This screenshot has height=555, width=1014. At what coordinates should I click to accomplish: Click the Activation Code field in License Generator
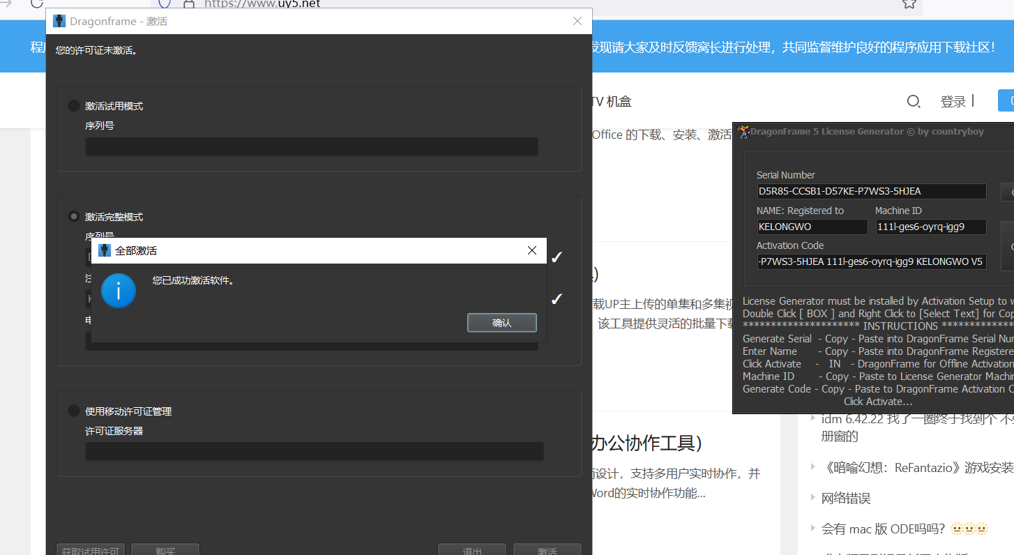click(x=872, y=261)
